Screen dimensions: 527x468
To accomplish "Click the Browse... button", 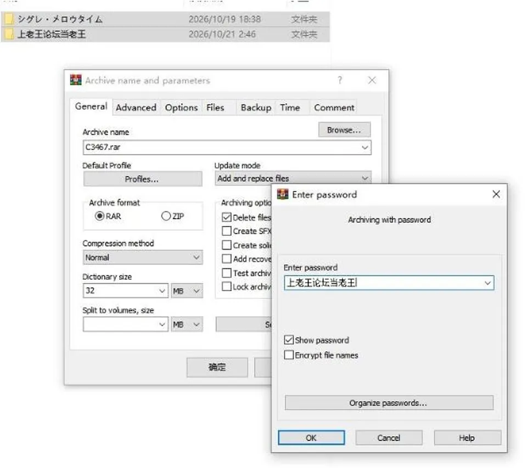I will [345, 129].
